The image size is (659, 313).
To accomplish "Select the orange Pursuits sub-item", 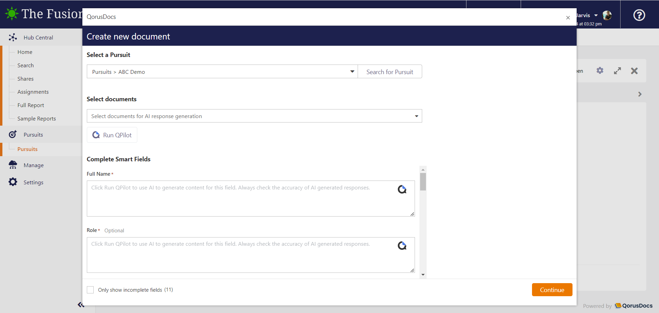I will [x=27, y=149].
